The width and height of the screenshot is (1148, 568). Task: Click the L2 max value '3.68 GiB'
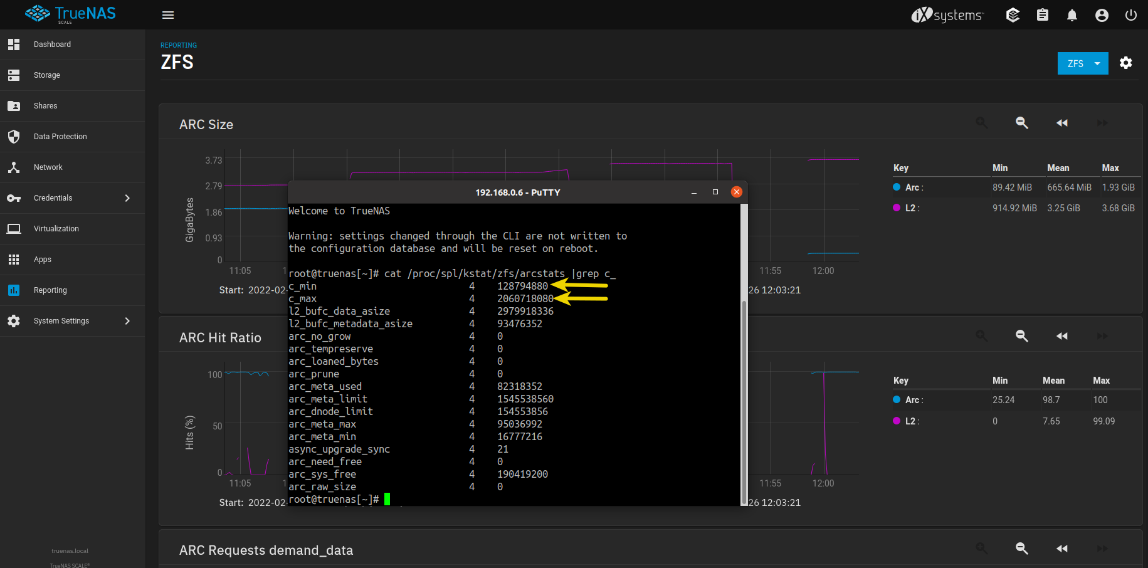click(1119, 208)
